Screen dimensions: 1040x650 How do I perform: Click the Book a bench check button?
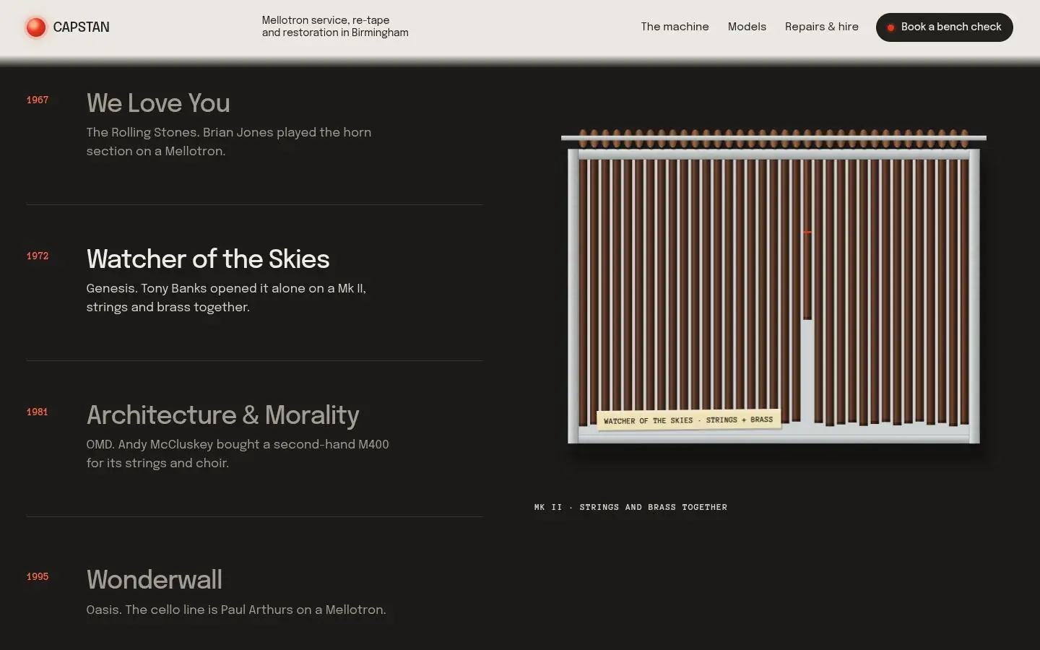pyautogui.click(x=945, y=27)
